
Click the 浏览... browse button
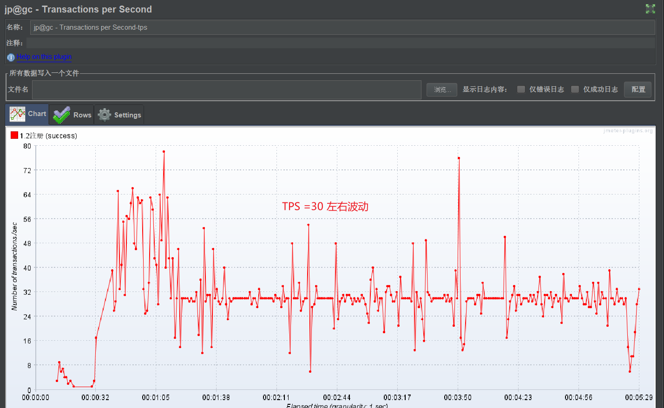[442, 90]
